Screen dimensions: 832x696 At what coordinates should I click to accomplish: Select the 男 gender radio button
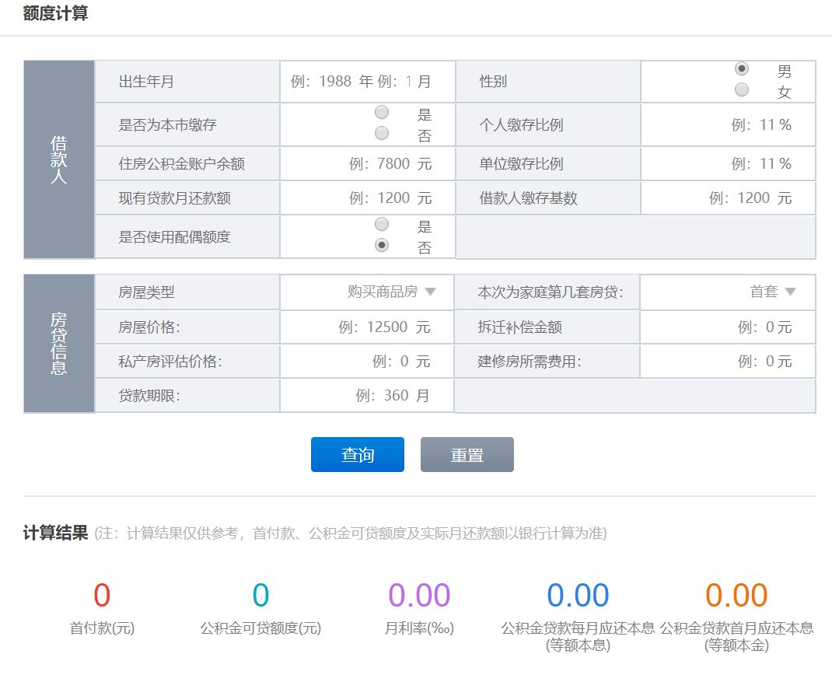(742, 69)
